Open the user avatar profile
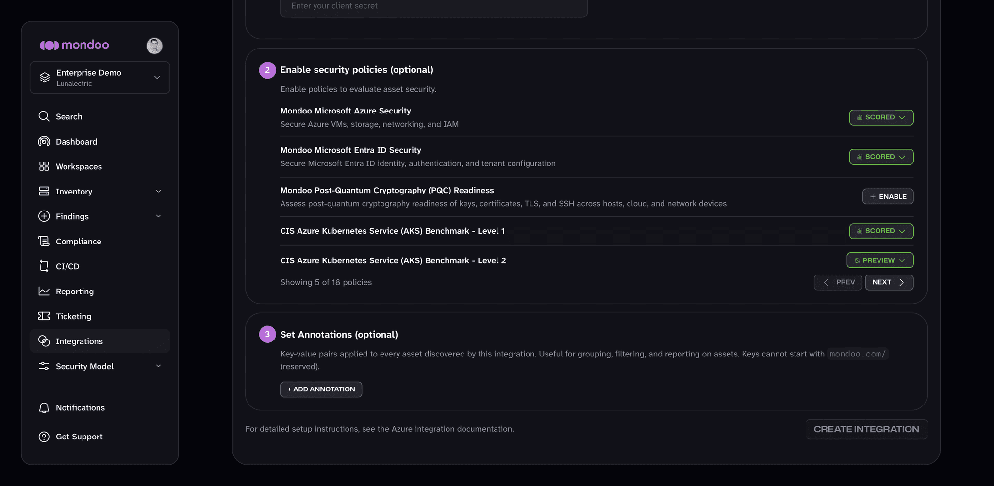This screenshot has height=486, width=994. [154, 46]
